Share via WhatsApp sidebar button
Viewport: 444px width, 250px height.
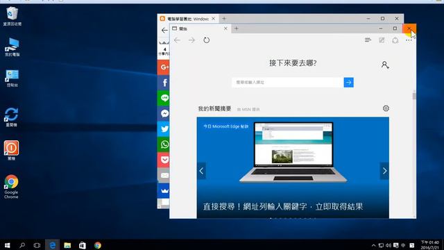164,144
